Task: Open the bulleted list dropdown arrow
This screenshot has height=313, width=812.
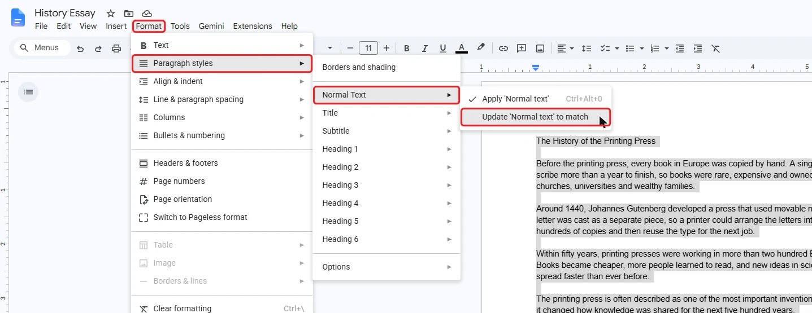Action: (x=641, y=49)
